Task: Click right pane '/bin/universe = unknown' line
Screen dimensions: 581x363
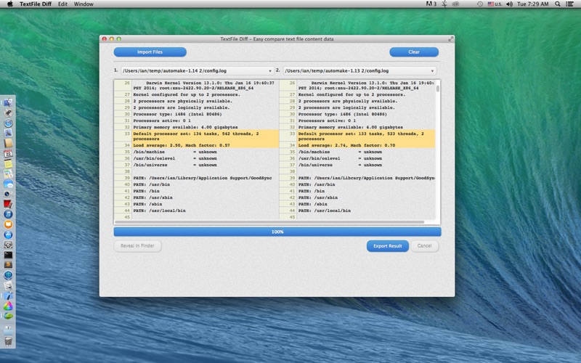Action: coord(340,165)
